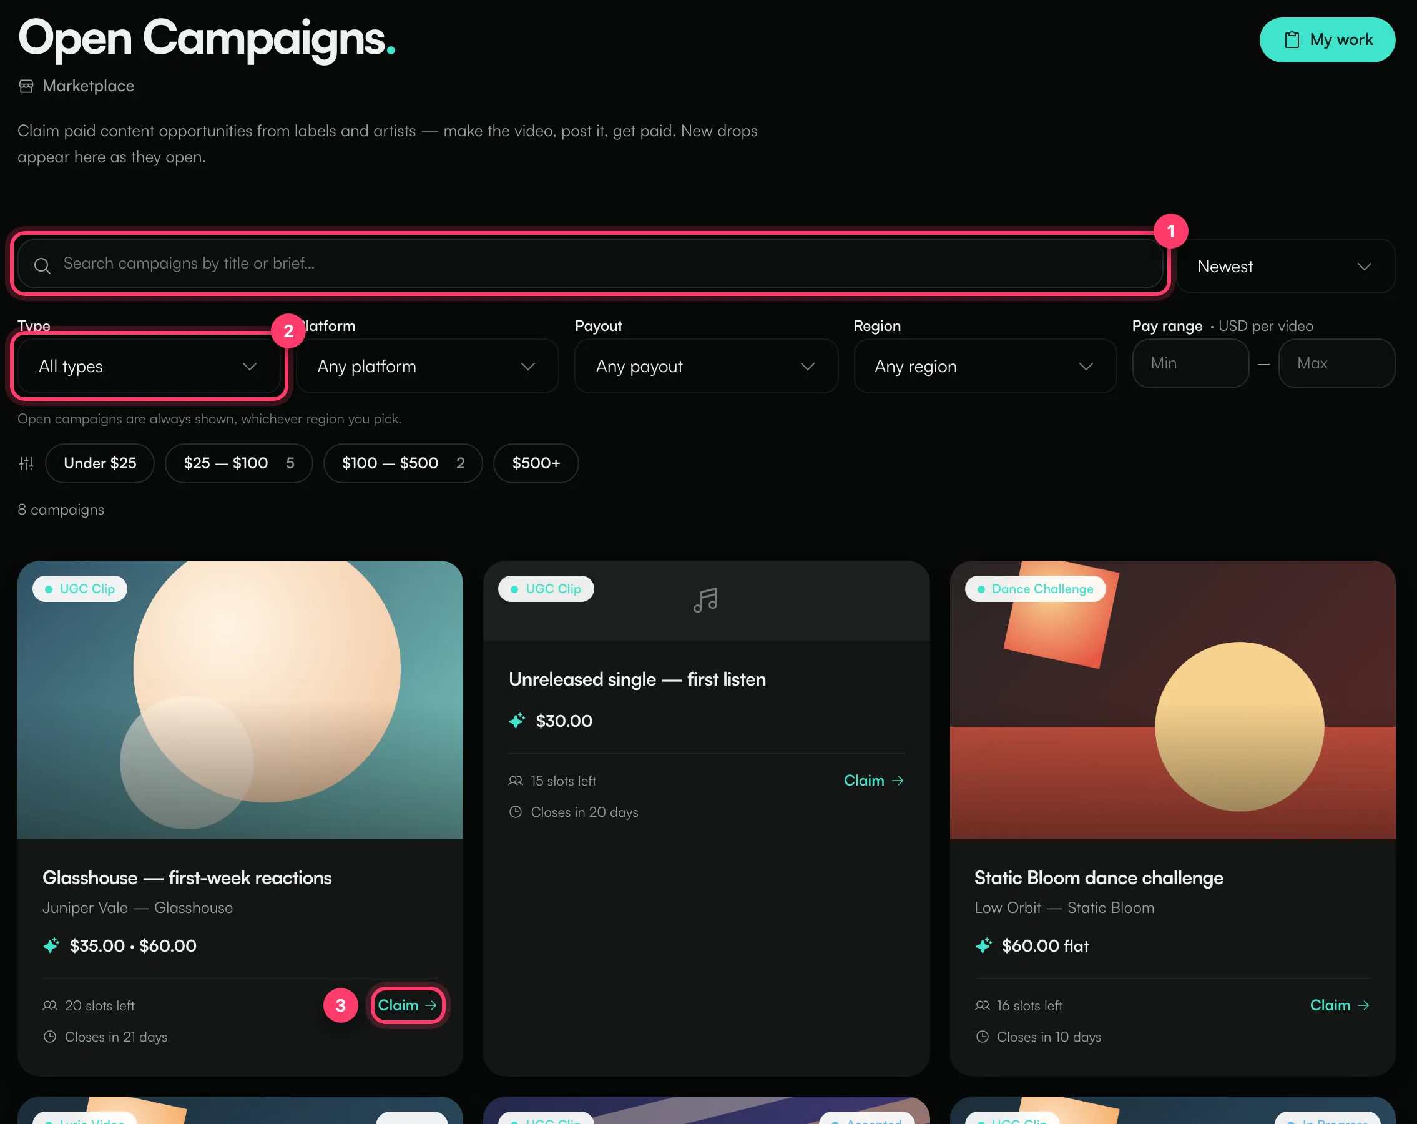This screenshot has width=1417, height=1124.
Task: Toggle the $100 — $500 filter chip
Action: pyautogui.click(x=403, y=463)
